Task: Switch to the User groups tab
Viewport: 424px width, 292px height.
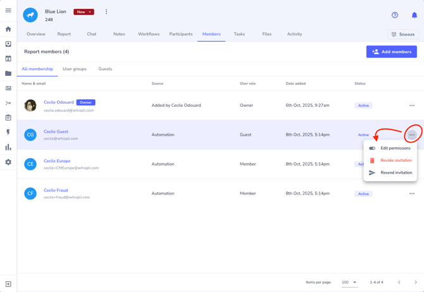Action: pos(75,69)
